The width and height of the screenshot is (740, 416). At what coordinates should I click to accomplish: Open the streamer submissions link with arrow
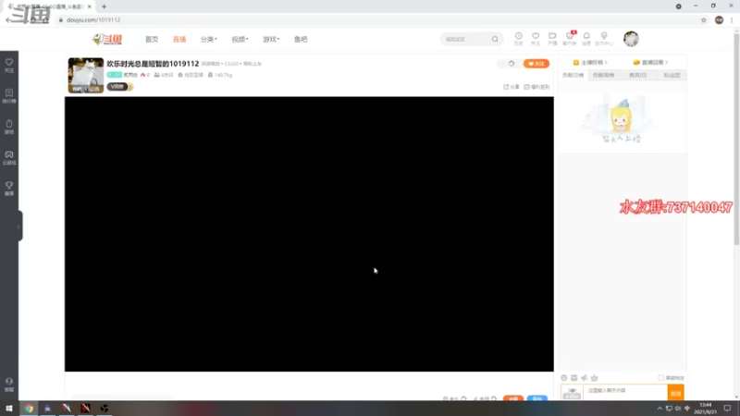[590, 62]
